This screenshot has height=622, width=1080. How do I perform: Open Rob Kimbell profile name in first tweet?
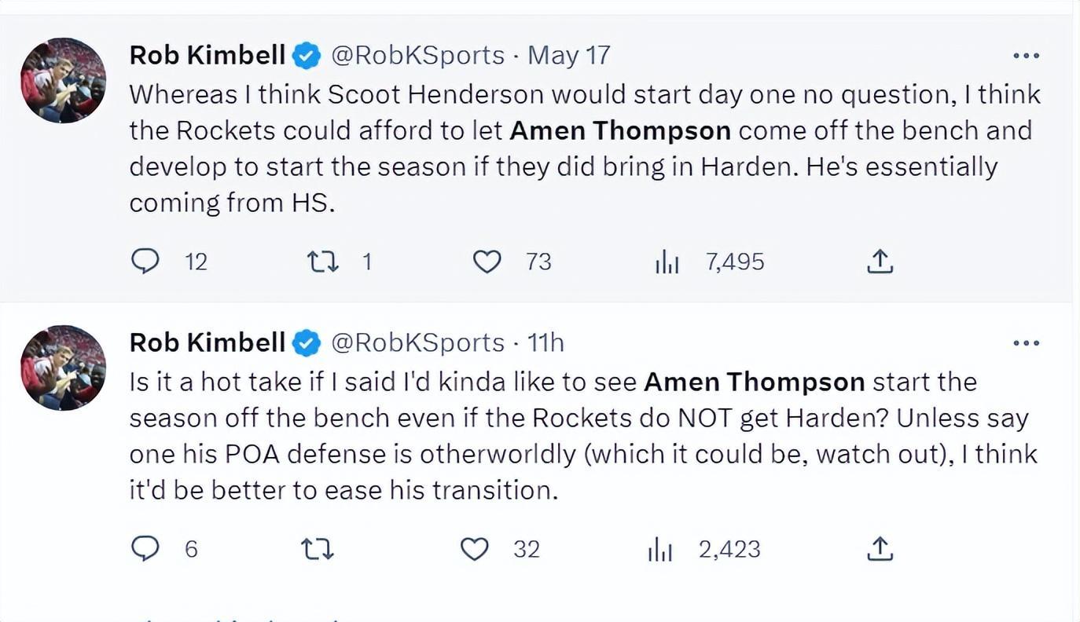(x=207, y=55)
